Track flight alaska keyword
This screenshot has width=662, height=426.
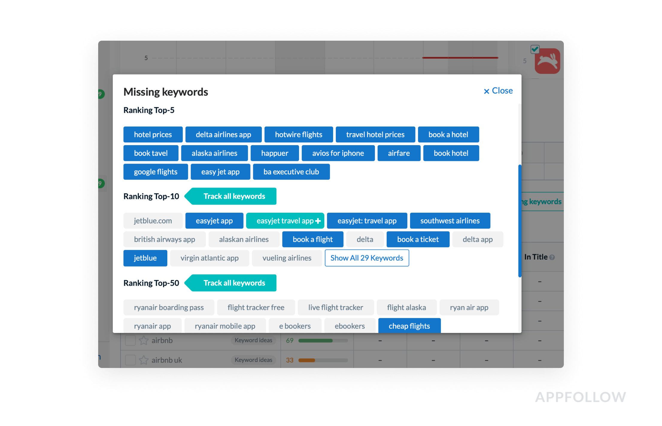406,308
